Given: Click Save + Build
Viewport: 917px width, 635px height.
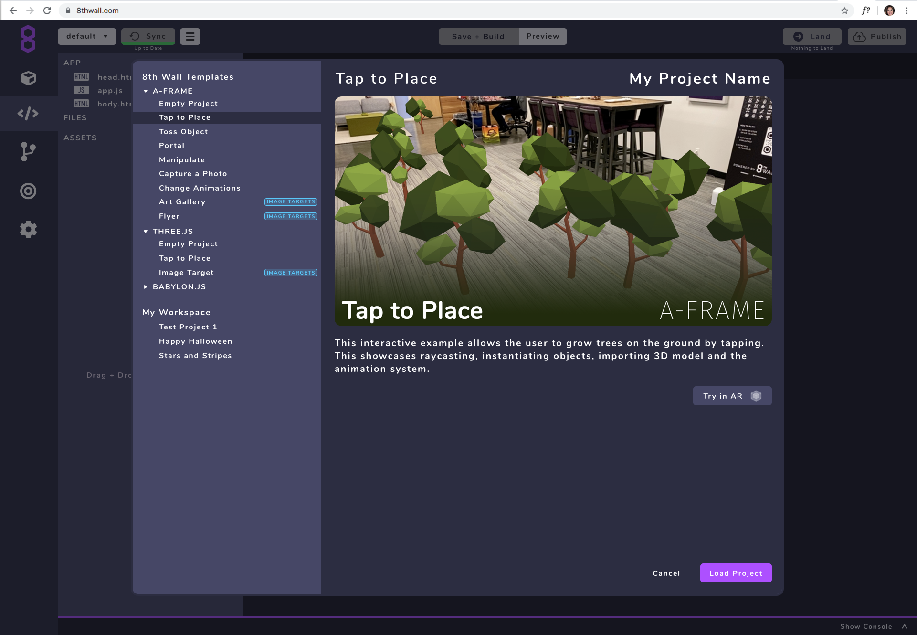Looking at the screenshot, I should (x=478, y=36).
